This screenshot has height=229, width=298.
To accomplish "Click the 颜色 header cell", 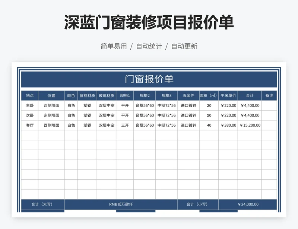I will [71, 96].
